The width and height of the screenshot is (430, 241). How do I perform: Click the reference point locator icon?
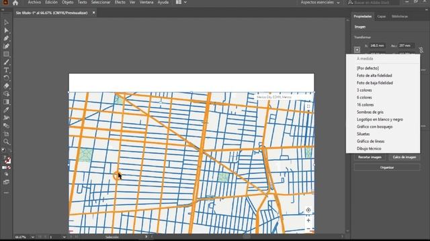pyautogui.click(x=357, y=50)
